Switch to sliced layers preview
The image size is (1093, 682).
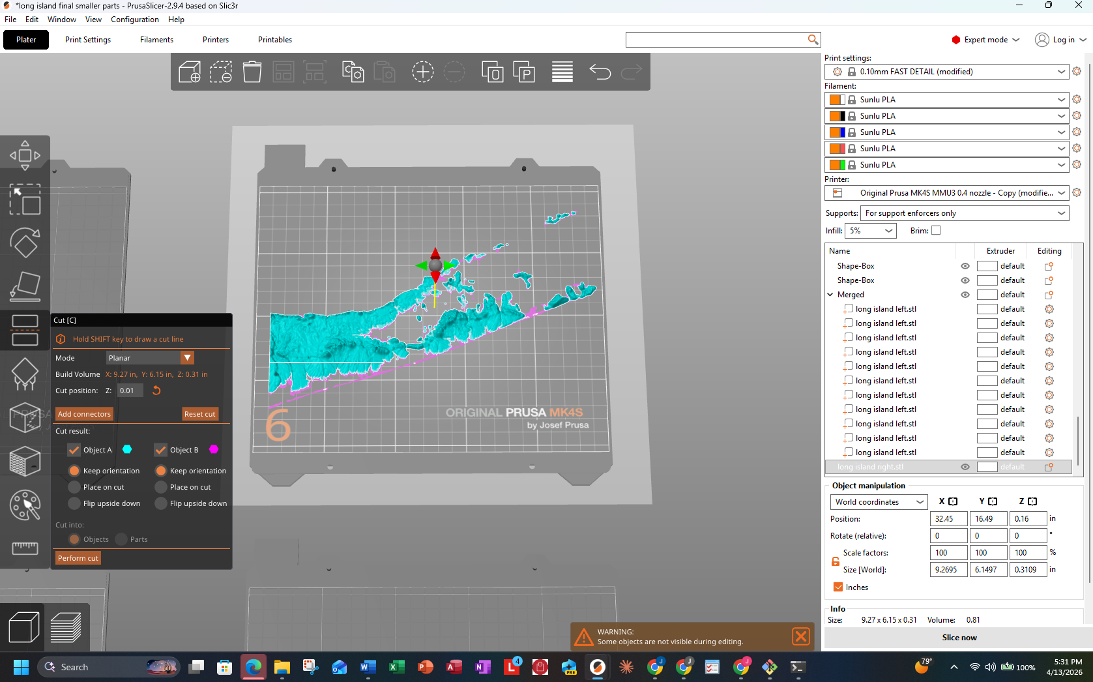[65, 627]
